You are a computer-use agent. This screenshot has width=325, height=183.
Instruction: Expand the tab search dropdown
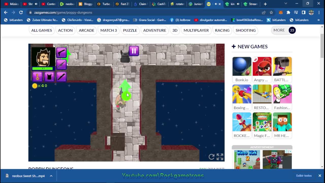pyautogui.click(x=286, y=4)
